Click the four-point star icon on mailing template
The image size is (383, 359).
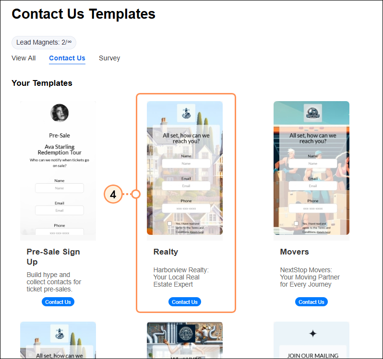coord(312,334)
